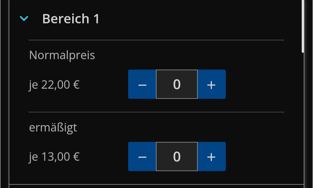
Task: Collapse the Bereich 1 section chevron
Action: click(24, 19)
